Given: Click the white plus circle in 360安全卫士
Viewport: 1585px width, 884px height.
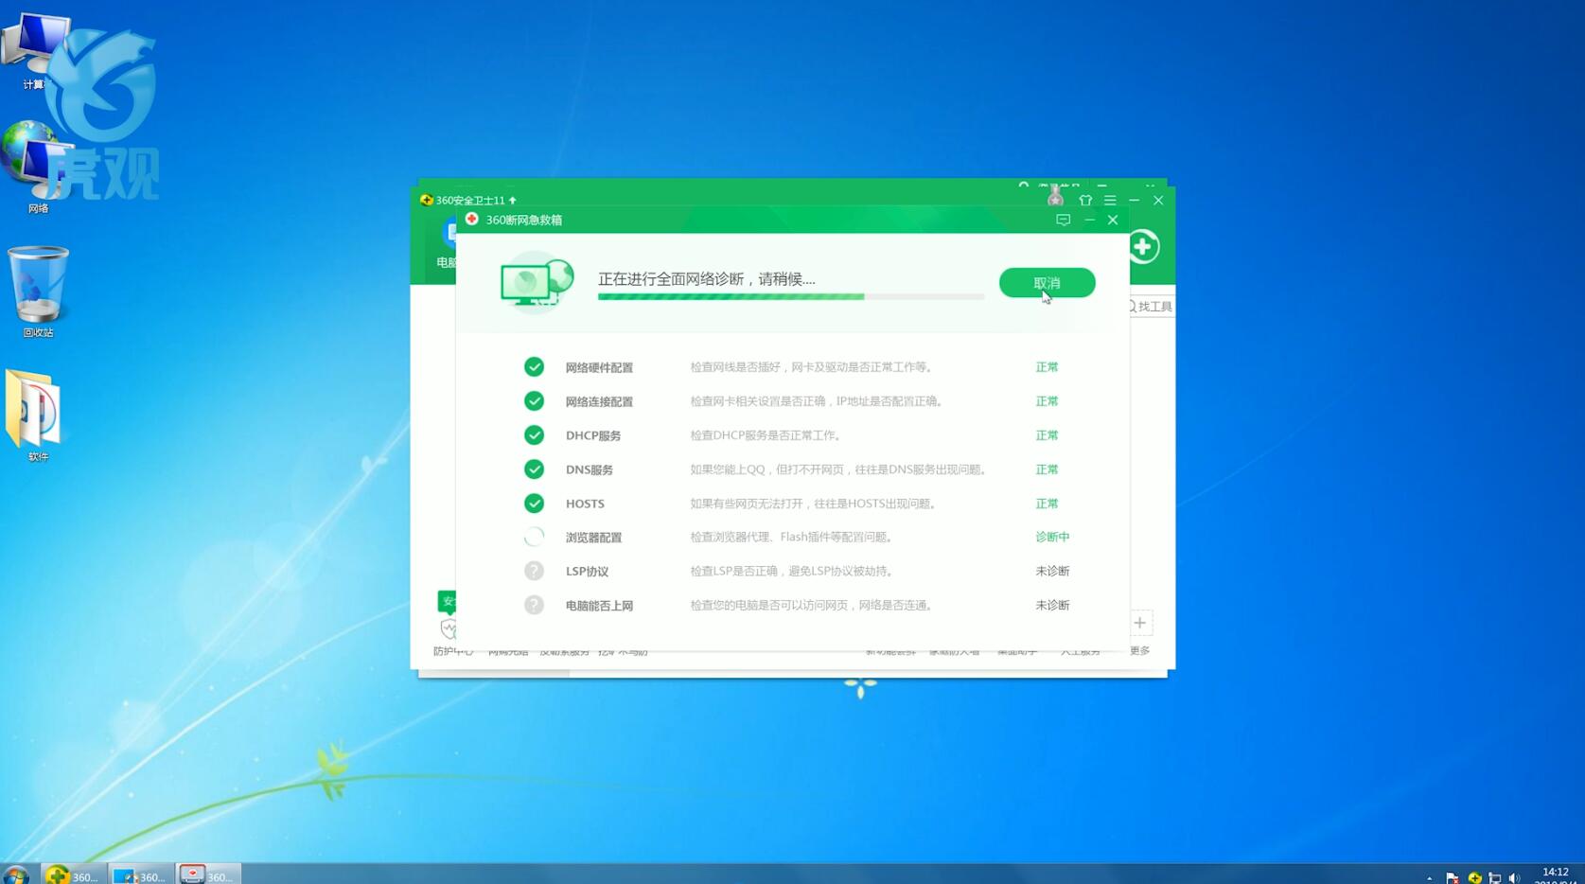Looking at the screenshot, I should pos(1143,247).
